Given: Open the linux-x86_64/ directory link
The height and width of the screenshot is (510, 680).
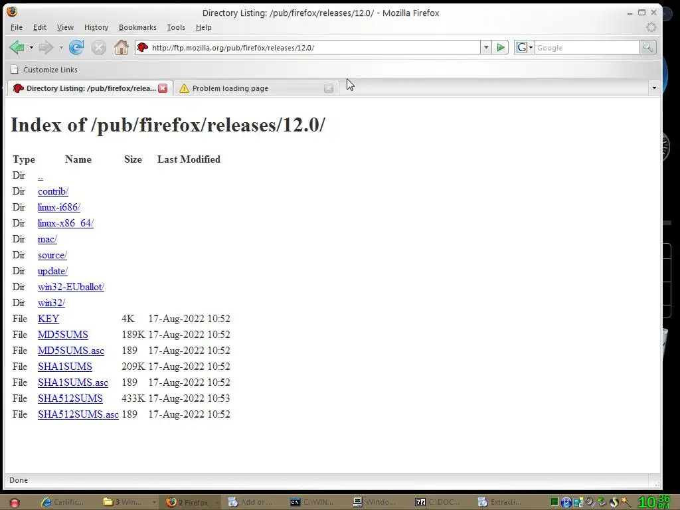Looking at the screenshot, I should click(66, 223).
